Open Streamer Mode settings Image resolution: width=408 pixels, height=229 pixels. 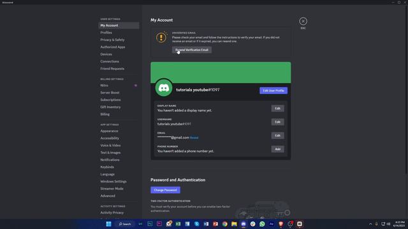pyautogui.click(x=119, y=189)
